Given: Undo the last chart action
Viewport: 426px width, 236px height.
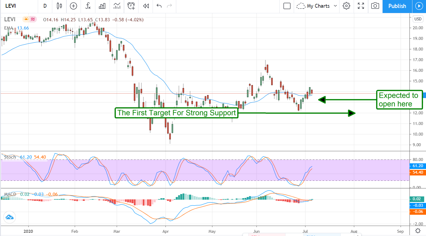Looking at the screenshot, I should click(x=159, y=6).
